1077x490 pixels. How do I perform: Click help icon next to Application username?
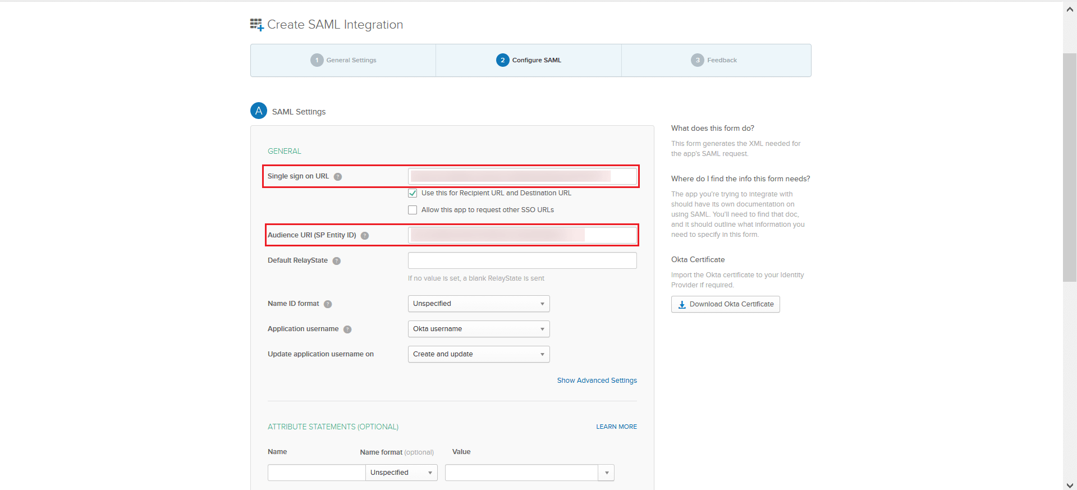pos(347,329)
